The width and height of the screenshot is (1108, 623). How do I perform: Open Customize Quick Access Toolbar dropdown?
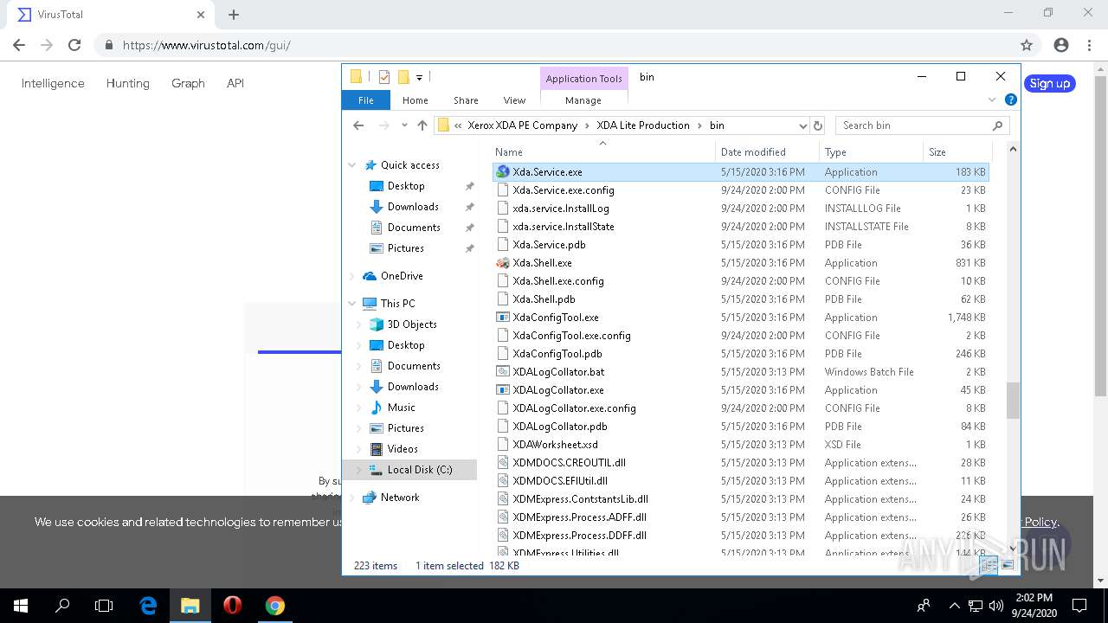[x=419, y=78]
